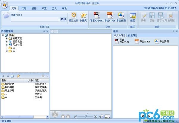The width and height of the screenshot is (179, 123).
Task: Expand the 我的电脑 tree node
Action: (x=7, y=42)
